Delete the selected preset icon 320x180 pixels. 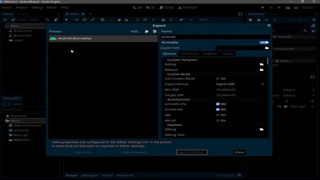[x=154, y=31]
